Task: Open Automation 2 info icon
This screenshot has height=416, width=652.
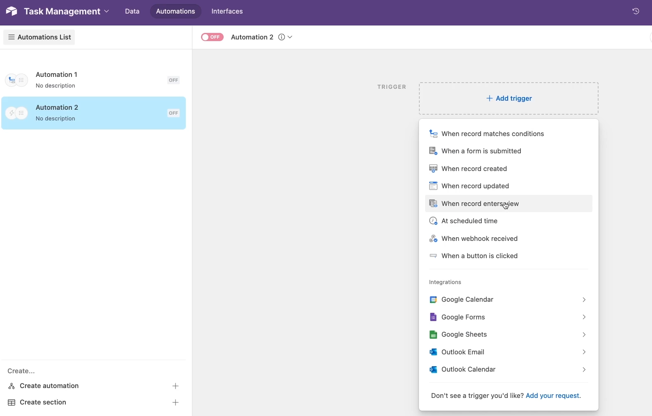Action: click(282, 37)
